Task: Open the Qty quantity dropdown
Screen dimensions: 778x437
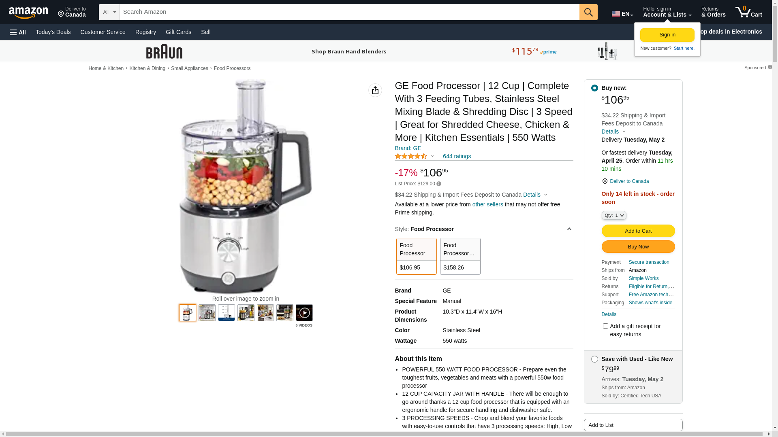Action: click(614, 215)
